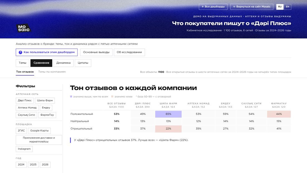Click Все отзывы negative 33% cell

(117, 129)
